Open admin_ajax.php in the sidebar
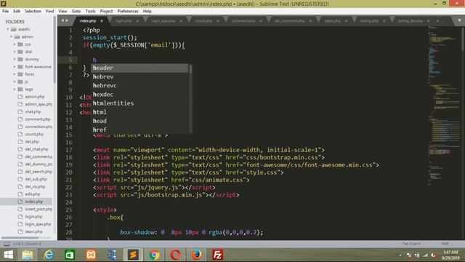The width and height of the screenshot is (465, 262). tap(39, 104)
